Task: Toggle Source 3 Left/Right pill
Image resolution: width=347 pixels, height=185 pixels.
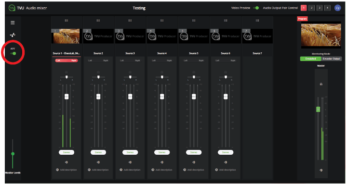Action: click(130, 61)
